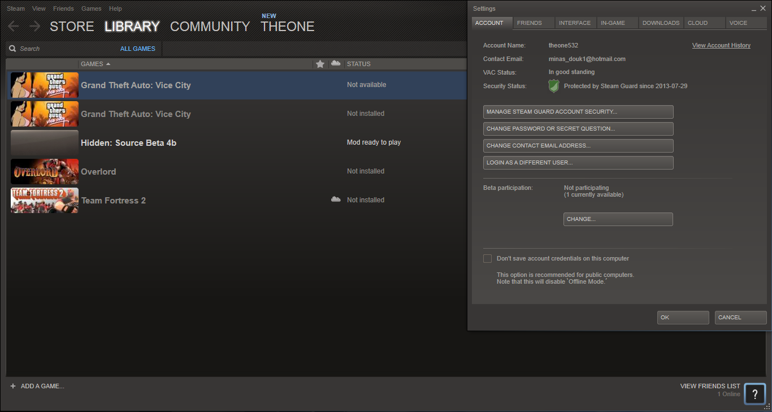Viewport: 772px width, 412px height.
Task: Click the cloud icon on Team Fortress 2 row
Action: pos(336,200)
